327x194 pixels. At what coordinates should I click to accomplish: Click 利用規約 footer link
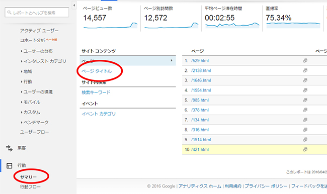(x=233, y=186)
